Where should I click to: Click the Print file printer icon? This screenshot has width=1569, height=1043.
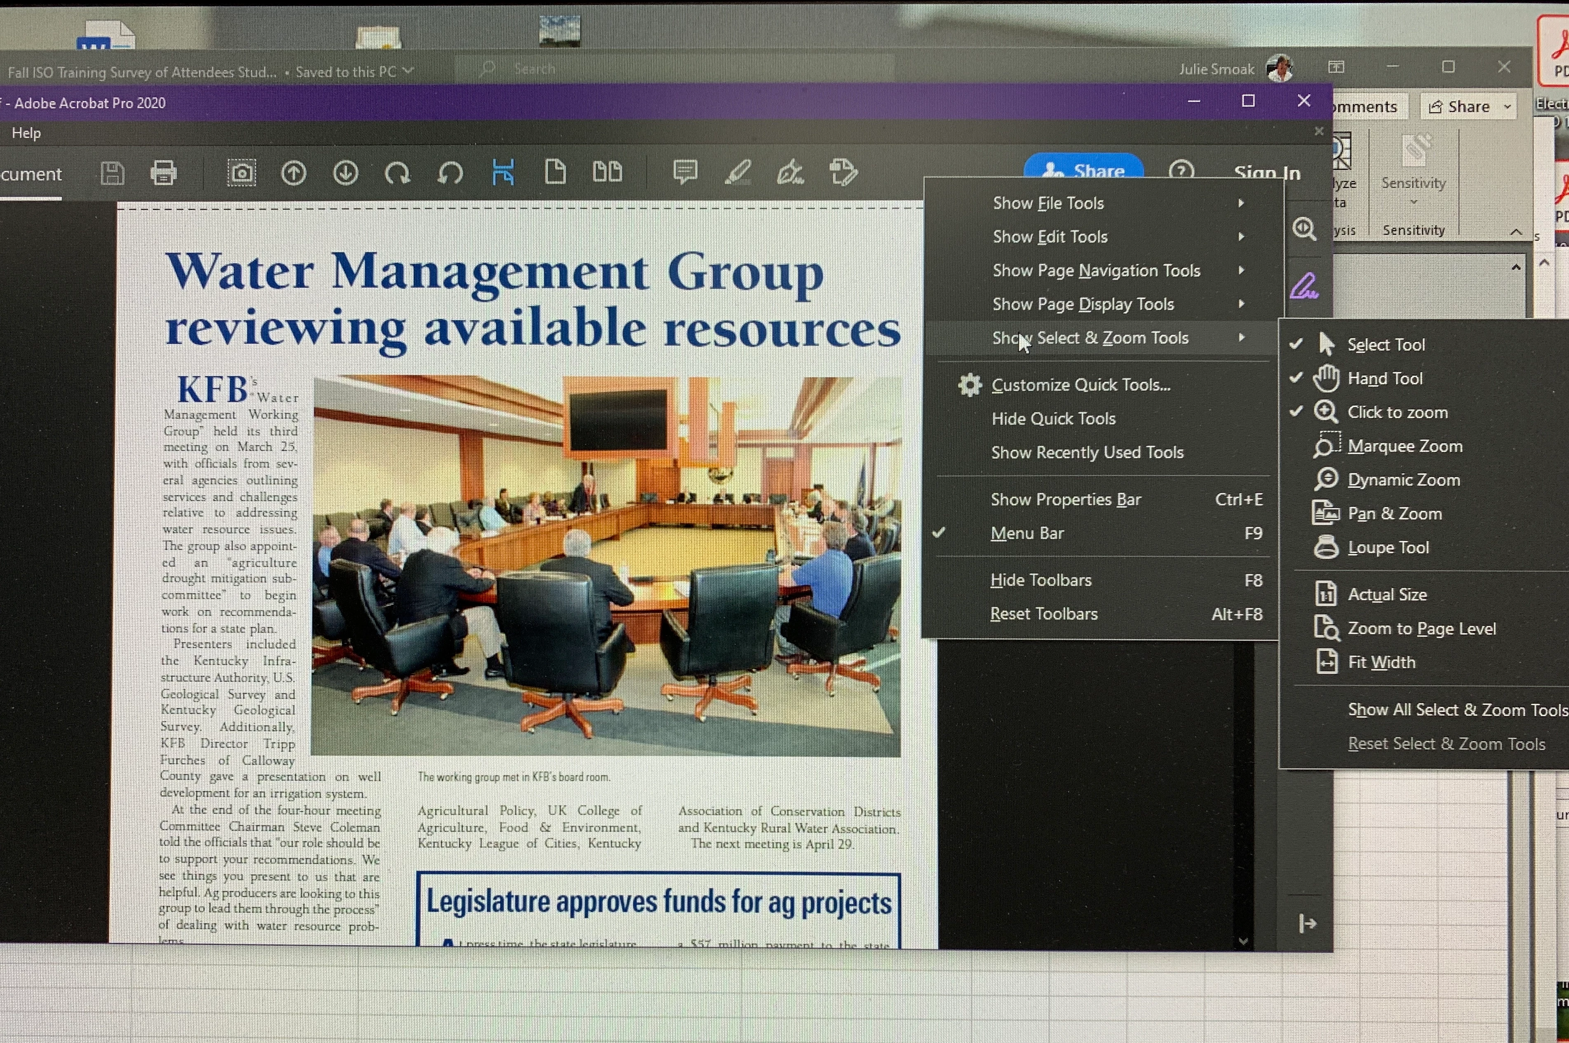[164, 174]
